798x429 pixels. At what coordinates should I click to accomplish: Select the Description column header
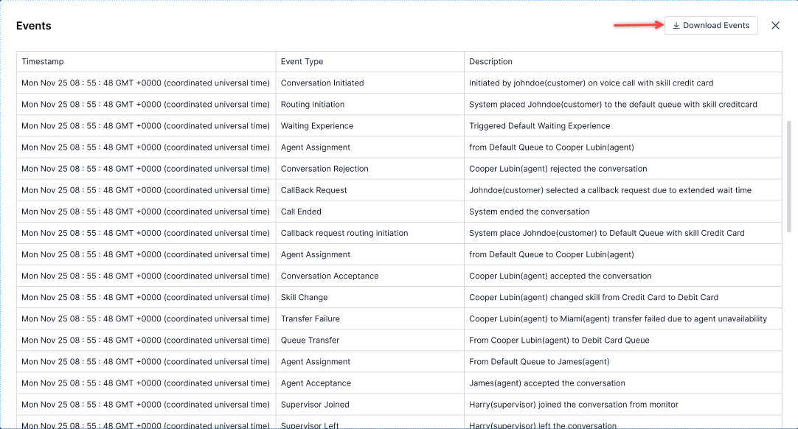(x=490, y=62)
